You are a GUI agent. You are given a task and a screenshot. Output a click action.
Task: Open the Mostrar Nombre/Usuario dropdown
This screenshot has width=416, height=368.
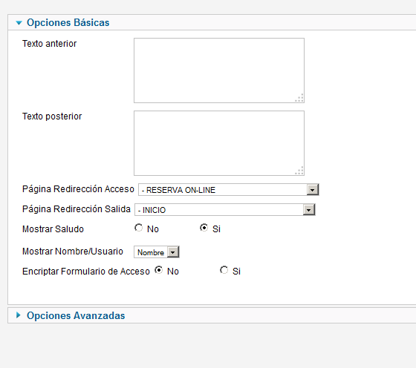coord(157,252)
